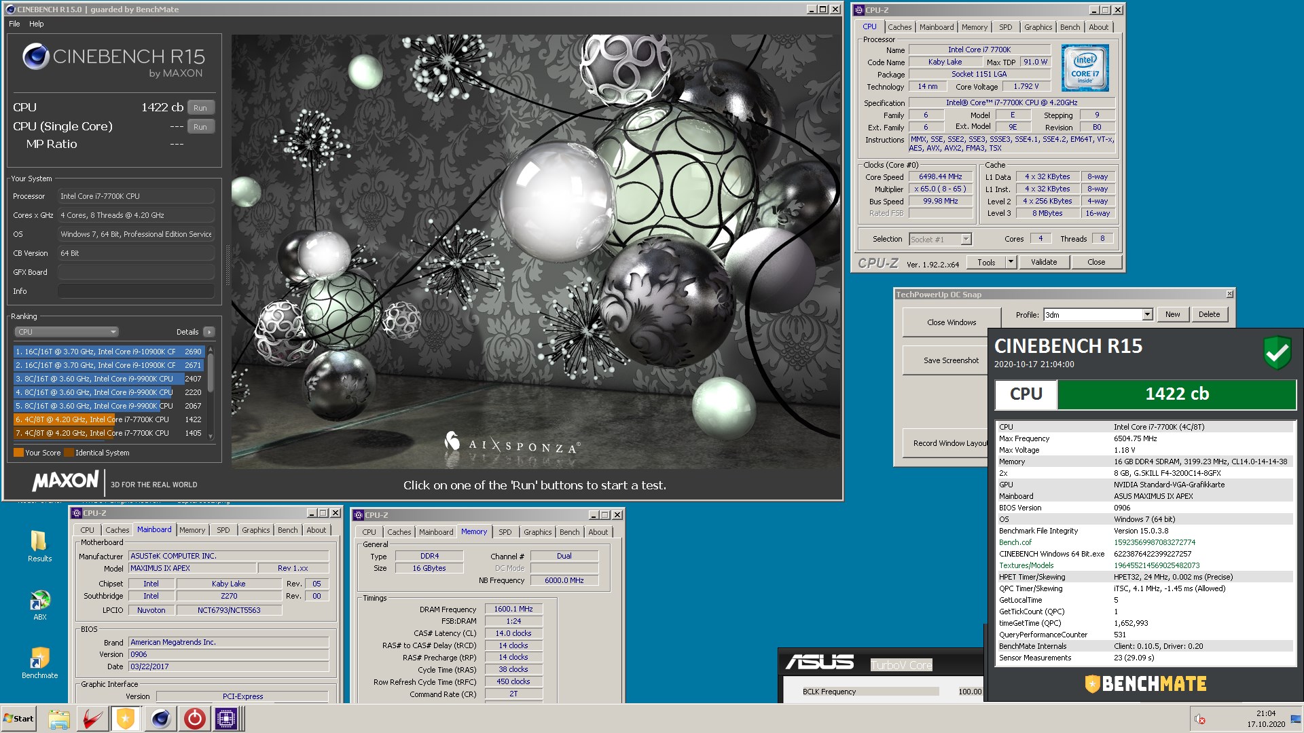Delete the current OC Snap profile
1304x733 pixels.
[x=1209, y=314]
